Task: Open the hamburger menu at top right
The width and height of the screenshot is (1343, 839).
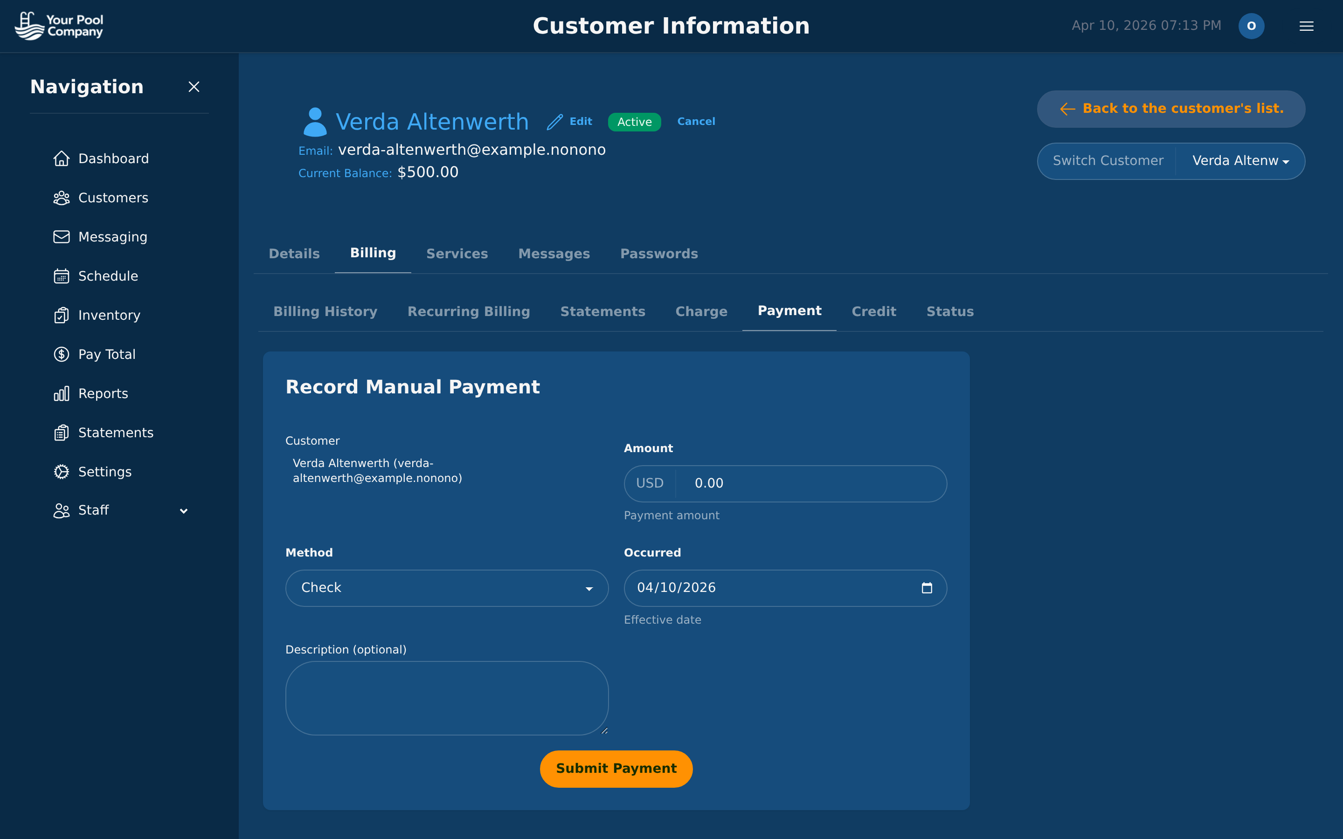Action: pos(1306,26)
